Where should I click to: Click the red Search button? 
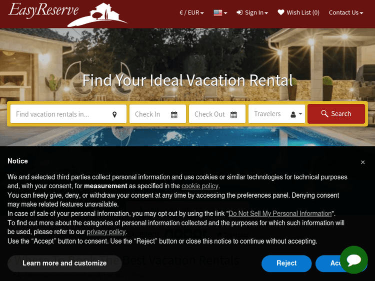[x=336, y=114]
